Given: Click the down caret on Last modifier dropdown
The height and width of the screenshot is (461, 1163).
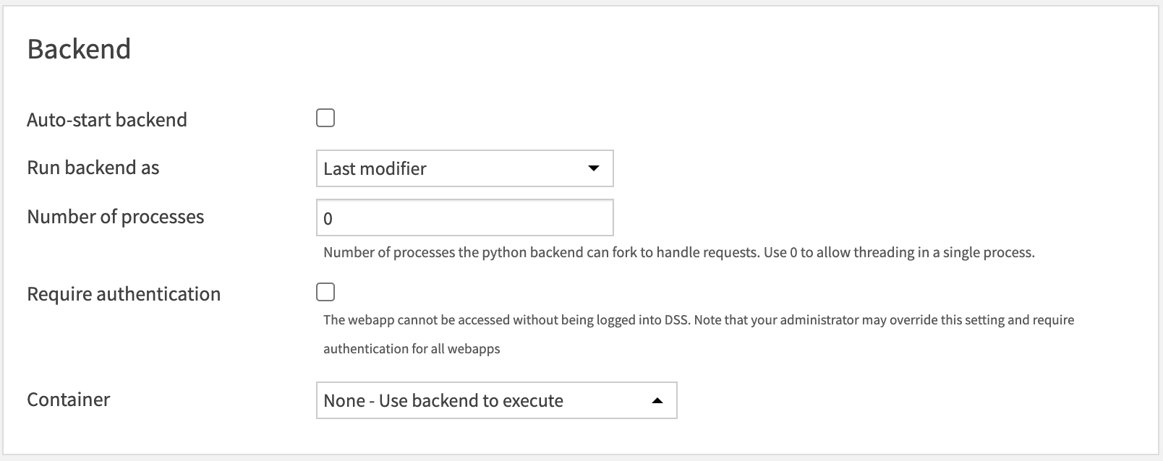Looking at the screenshot, I should pos(593,168).
